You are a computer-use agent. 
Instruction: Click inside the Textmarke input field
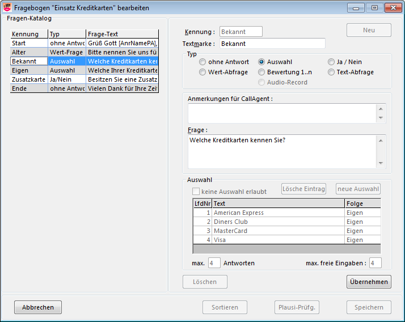click(272, 44)
